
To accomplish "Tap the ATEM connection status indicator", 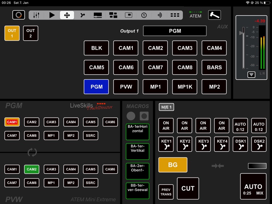I will [x=195, y=15].
